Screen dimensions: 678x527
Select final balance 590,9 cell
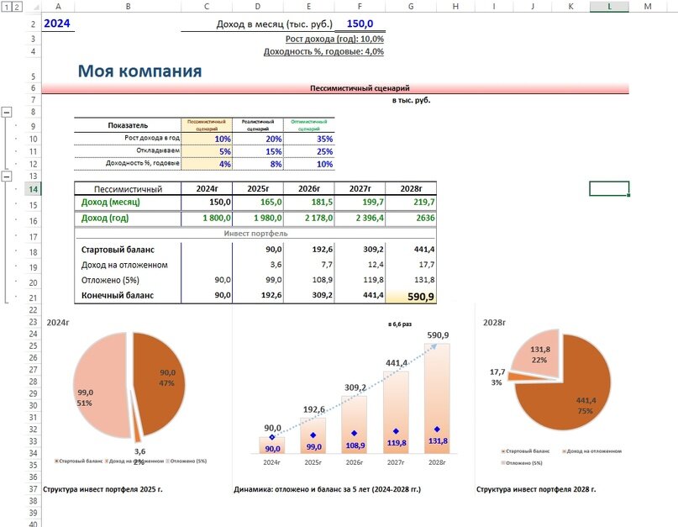411,297
